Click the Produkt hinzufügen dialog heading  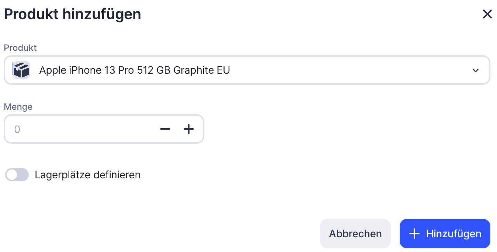click(72, 14)
